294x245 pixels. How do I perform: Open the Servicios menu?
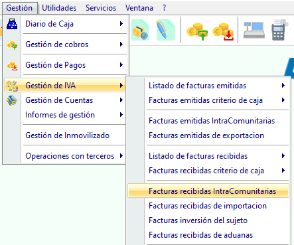[x=101, y=8]
